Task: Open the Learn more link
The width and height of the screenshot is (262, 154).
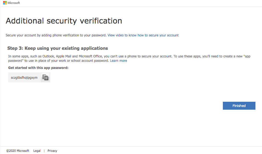Action: point(119,61)
